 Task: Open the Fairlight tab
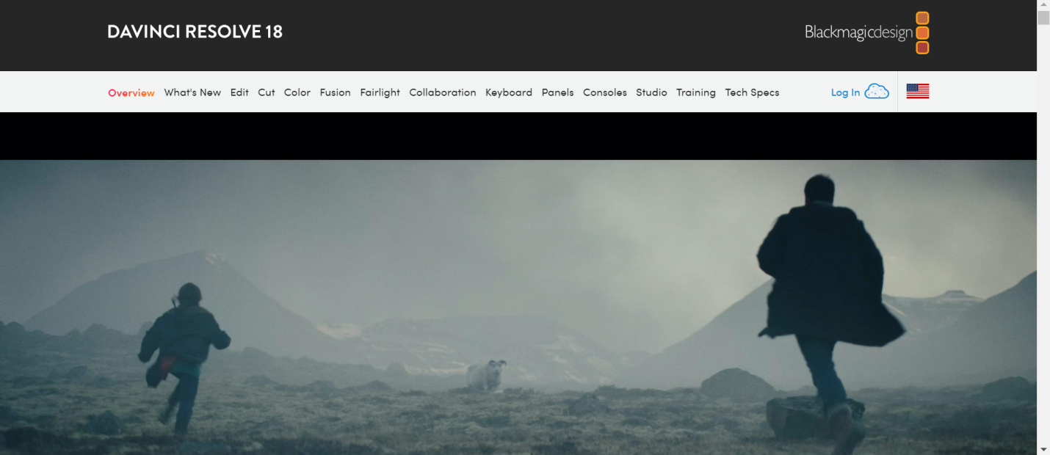[380, 92]
